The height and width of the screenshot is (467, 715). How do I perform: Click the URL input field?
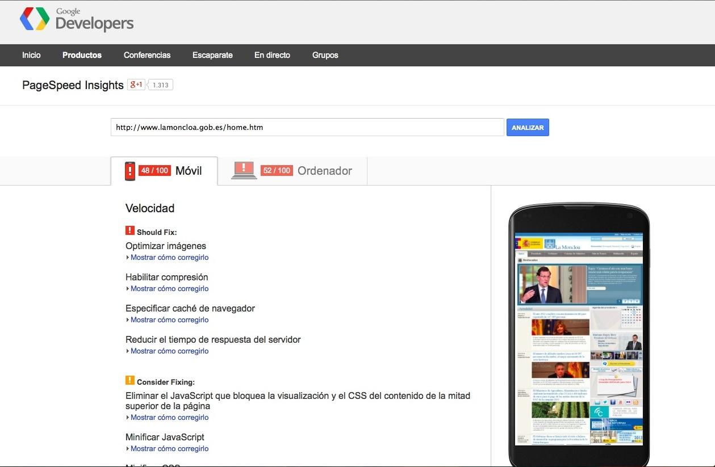[307, 128]
